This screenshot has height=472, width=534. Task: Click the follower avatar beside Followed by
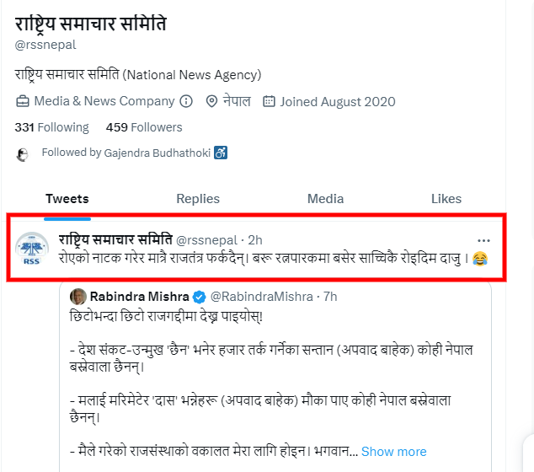[x=23, y=153]
